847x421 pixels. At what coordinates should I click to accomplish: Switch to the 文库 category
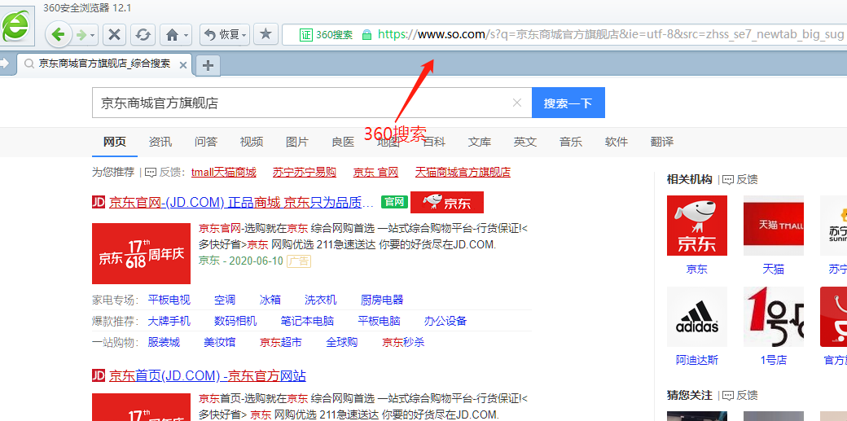(480, 143)
